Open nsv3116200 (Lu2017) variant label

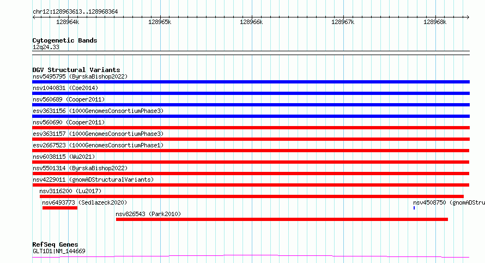pyautogui.click(x=70, y=191)
